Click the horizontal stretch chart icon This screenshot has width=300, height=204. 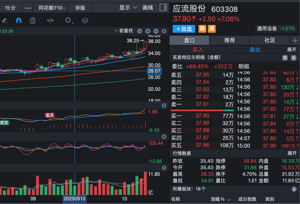coord(50,20)
